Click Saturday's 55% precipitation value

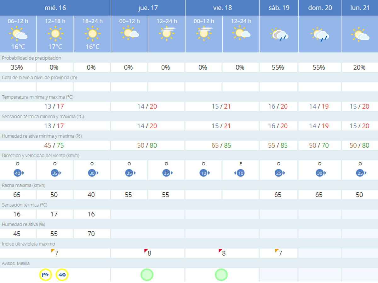tap(278, 67)
